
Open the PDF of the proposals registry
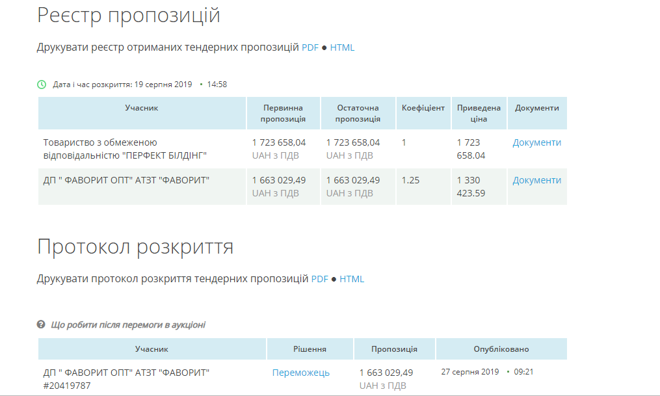tap(310, 47)
